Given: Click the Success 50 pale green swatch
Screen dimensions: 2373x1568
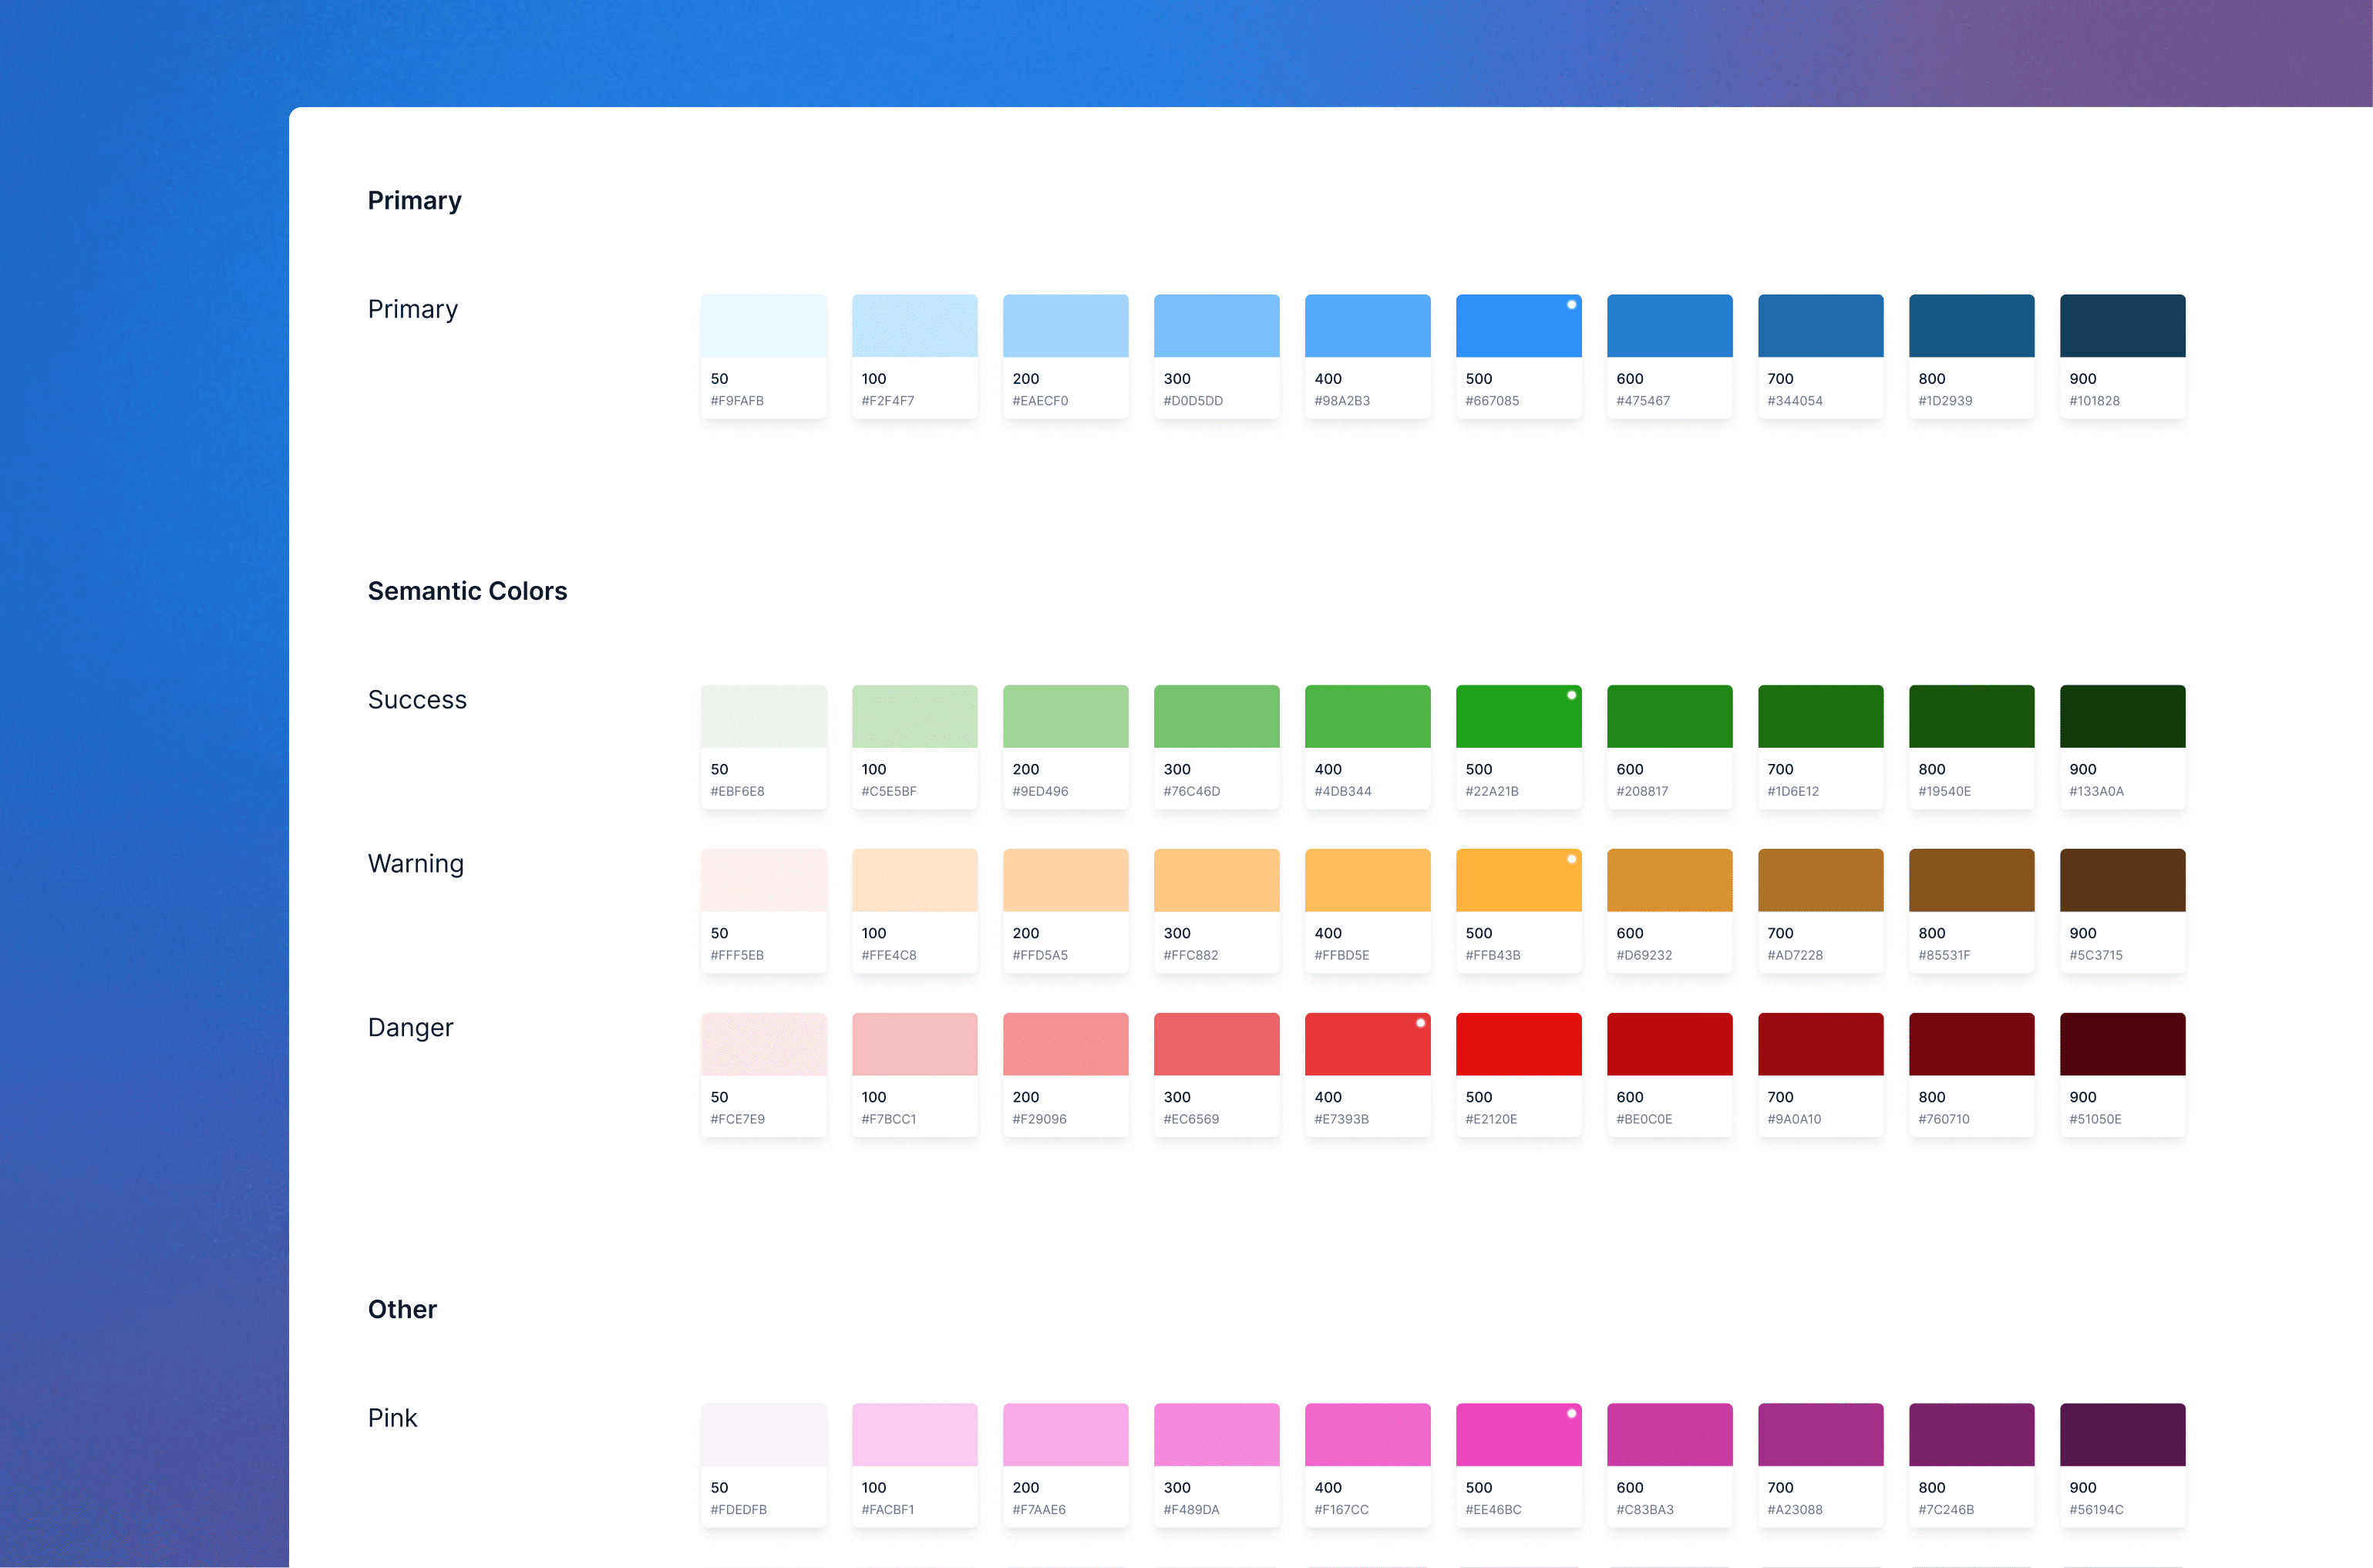Looking at the screenshot, I should coord(763,716).
